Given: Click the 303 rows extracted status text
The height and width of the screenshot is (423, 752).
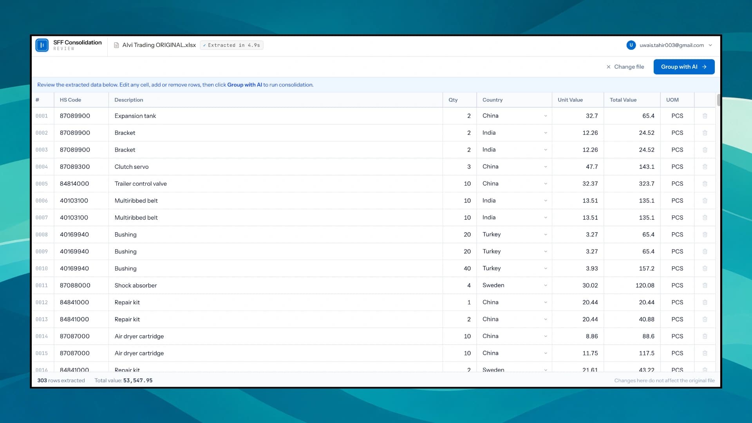Looking at the screenshot, I should point(61,381).
